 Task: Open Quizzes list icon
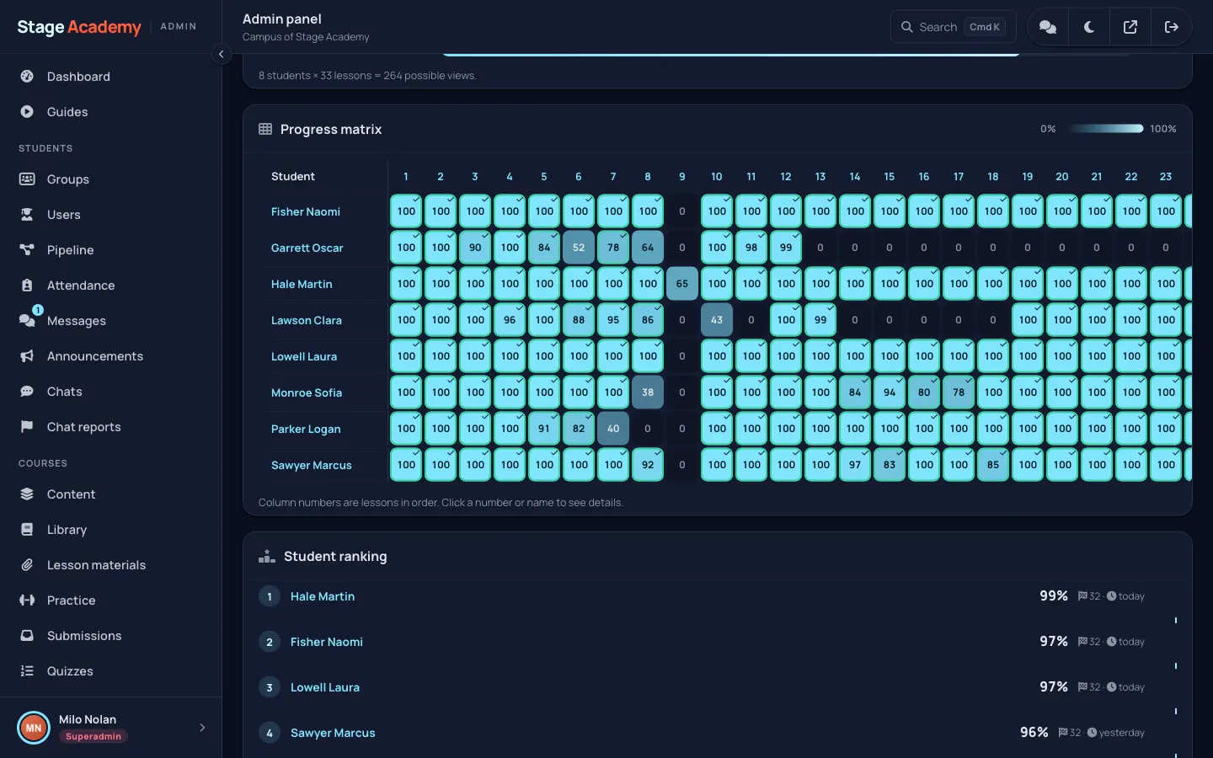pyautogui.click(x=27, y=671)
